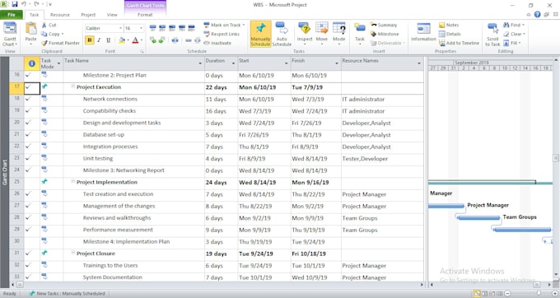This screenshot has width=560, height=298.
Task: Open the font color dropdown
Action: click(x=142, y=40)
